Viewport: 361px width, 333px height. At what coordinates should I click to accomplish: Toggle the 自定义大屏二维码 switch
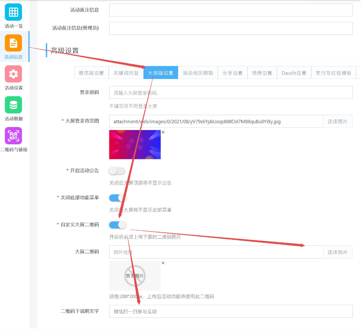[118, 224]
